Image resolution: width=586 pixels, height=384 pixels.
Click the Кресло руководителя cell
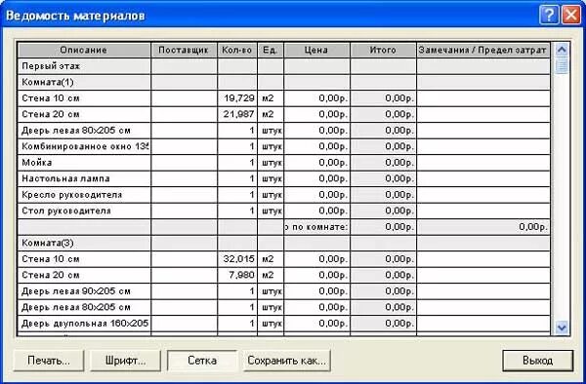tap(84, 195)
